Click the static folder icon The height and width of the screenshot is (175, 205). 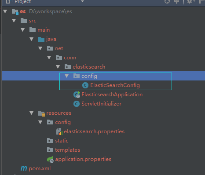[50, 141]
